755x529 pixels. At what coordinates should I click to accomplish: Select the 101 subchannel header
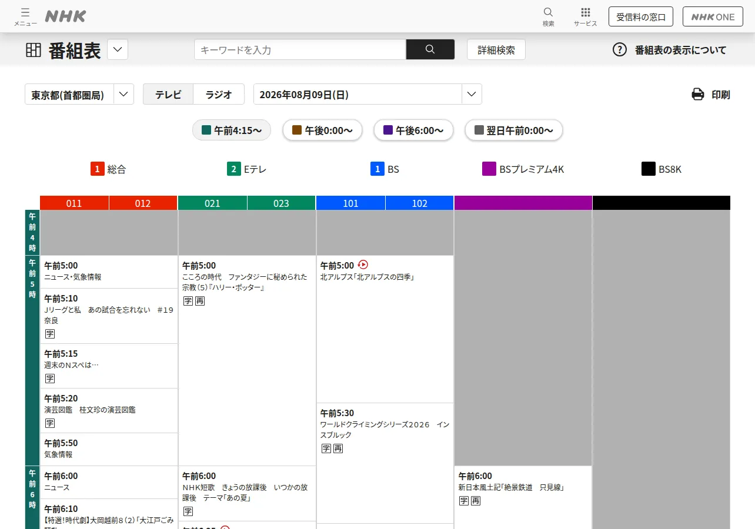(x=350, y=203)
